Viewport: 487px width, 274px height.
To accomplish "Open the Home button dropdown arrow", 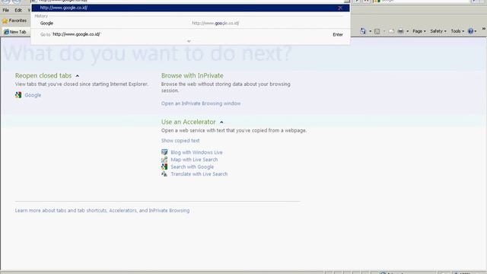I will click(371, 31).
